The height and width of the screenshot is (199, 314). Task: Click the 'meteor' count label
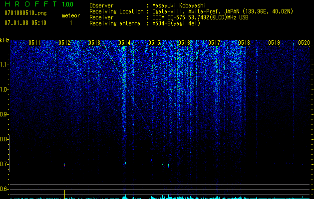71,15
